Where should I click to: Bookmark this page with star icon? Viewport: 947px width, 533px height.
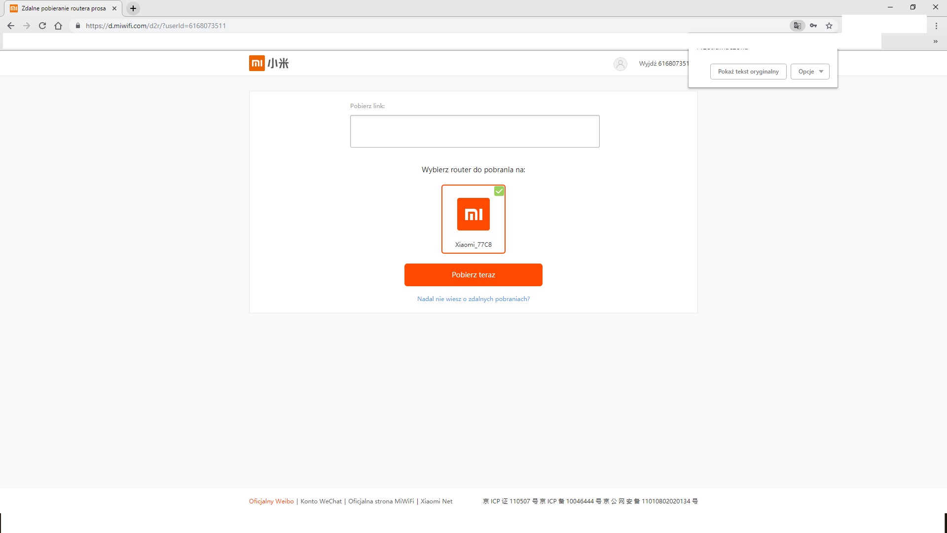(x=829, y=26)
